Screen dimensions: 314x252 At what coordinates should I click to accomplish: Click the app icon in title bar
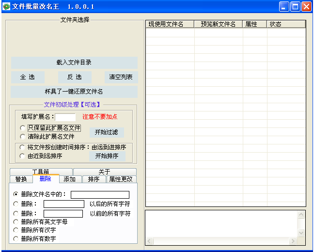(6, 6)
